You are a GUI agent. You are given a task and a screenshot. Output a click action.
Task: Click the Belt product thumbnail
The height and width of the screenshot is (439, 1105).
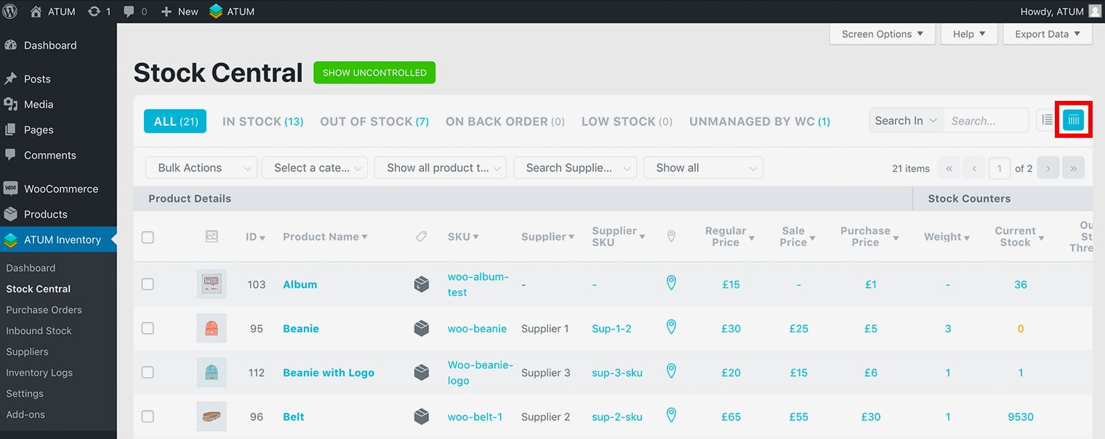212,417
